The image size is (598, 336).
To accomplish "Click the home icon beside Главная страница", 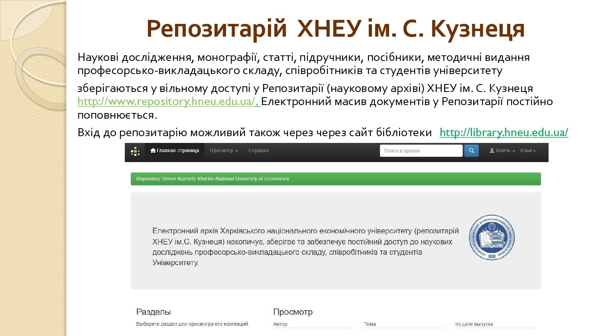I will coord(153,150).
